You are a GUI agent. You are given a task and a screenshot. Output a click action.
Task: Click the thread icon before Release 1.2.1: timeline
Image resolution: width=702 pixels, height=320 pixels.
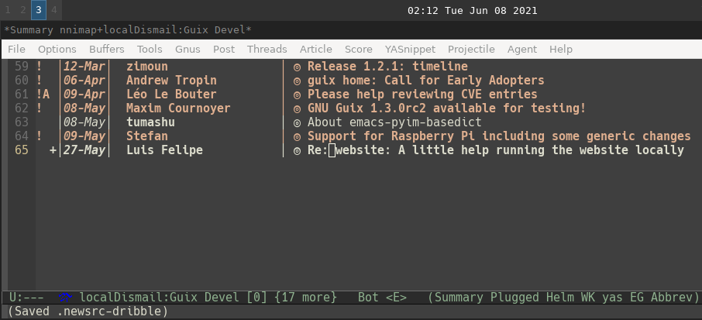[x=297, y=67]
